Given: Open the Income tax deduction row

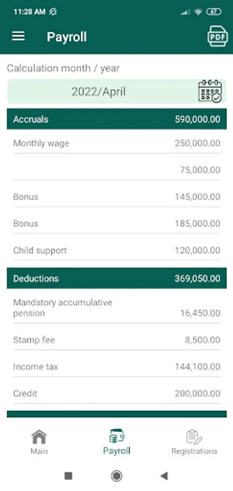Looking at the screenshot, I should pyautogui.click(x=117, y=367).
